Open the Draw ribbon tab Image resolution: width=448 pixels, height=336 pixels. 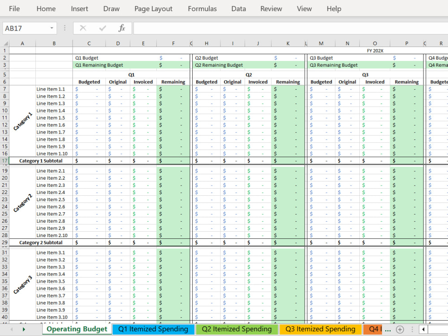[111, 9]
